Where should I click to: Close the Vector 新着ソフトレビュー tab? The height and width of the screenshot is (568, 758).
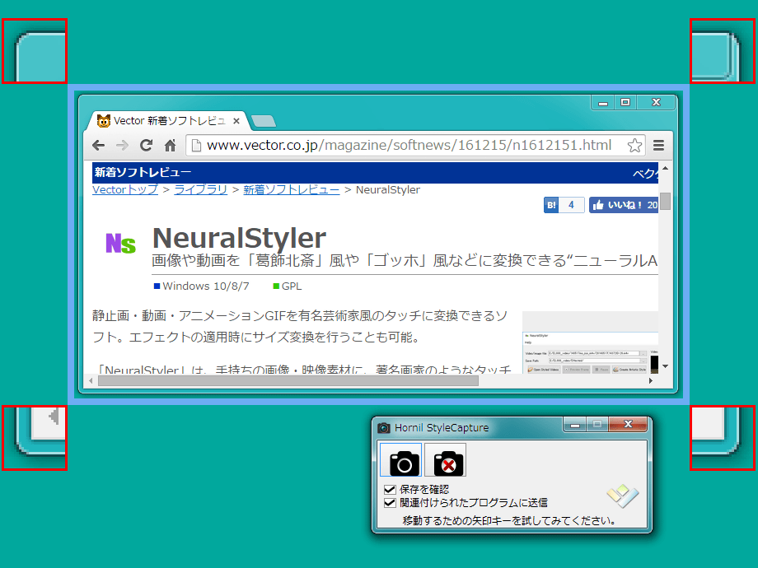[x=236, y=121]
